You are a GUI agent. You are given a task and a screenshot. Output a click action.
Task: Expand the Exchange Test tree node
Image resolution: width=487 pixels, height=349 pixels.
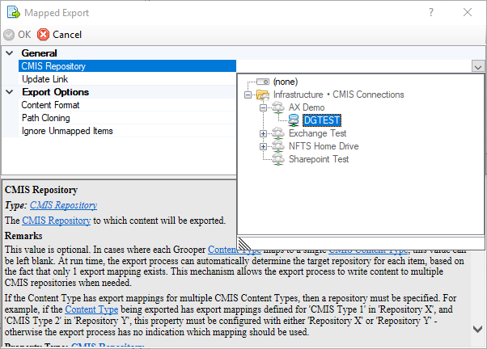[263, 134]
